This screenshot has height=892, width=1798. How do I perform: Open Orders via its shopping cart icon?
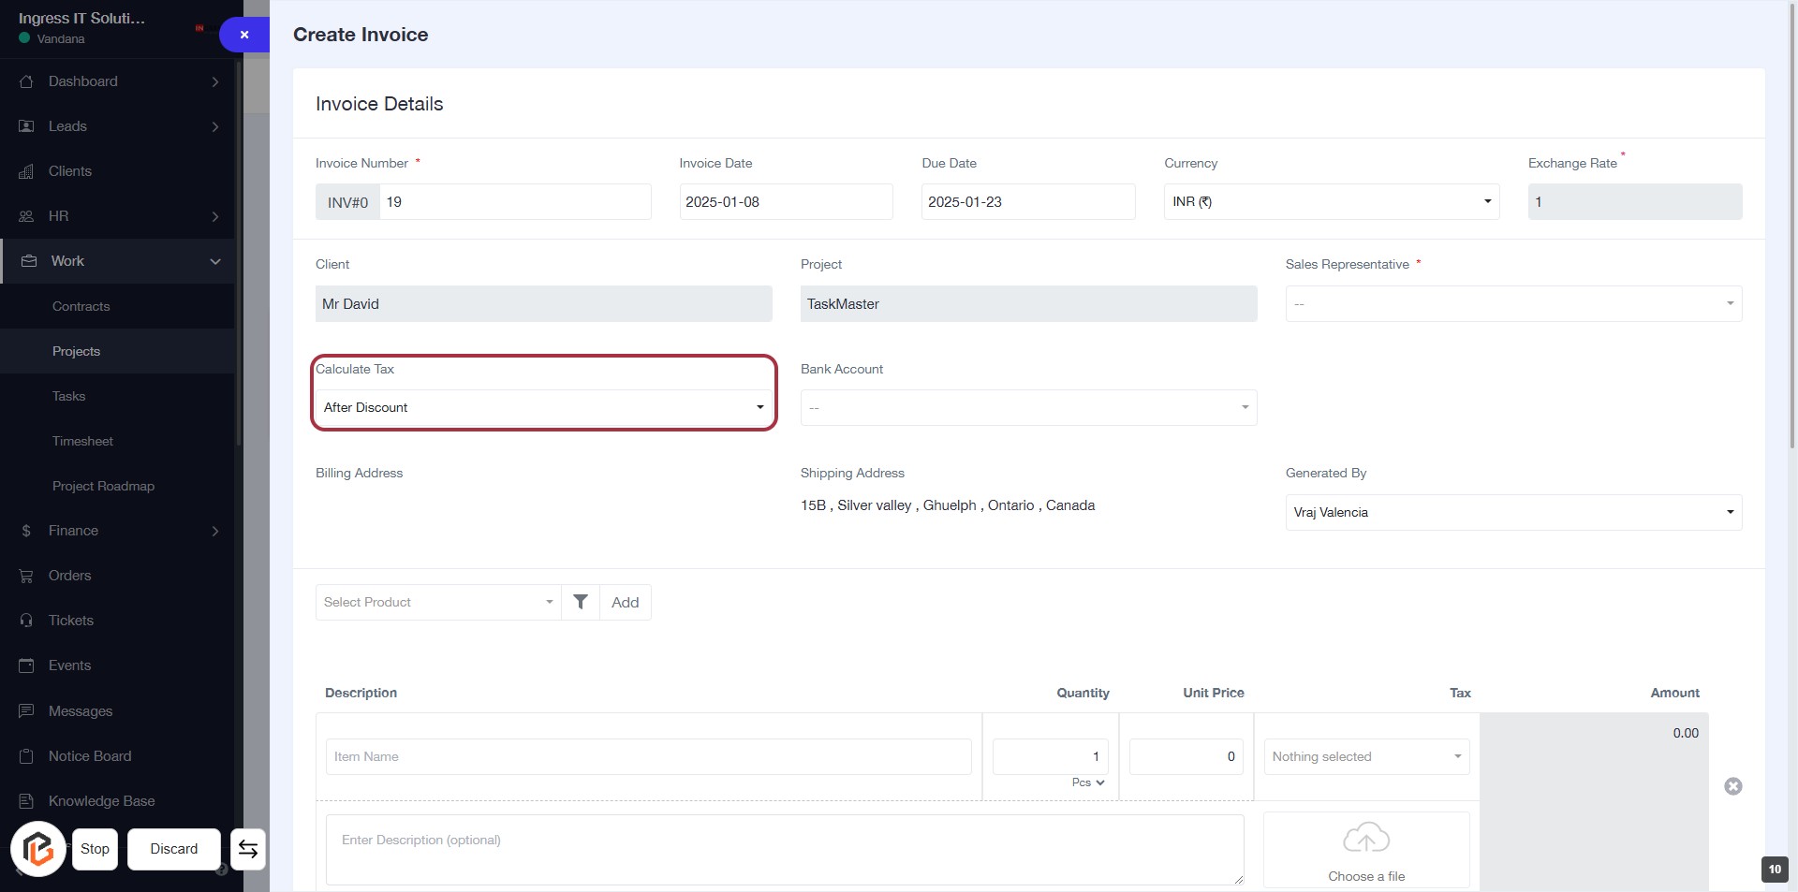click(x=26, y=576)
